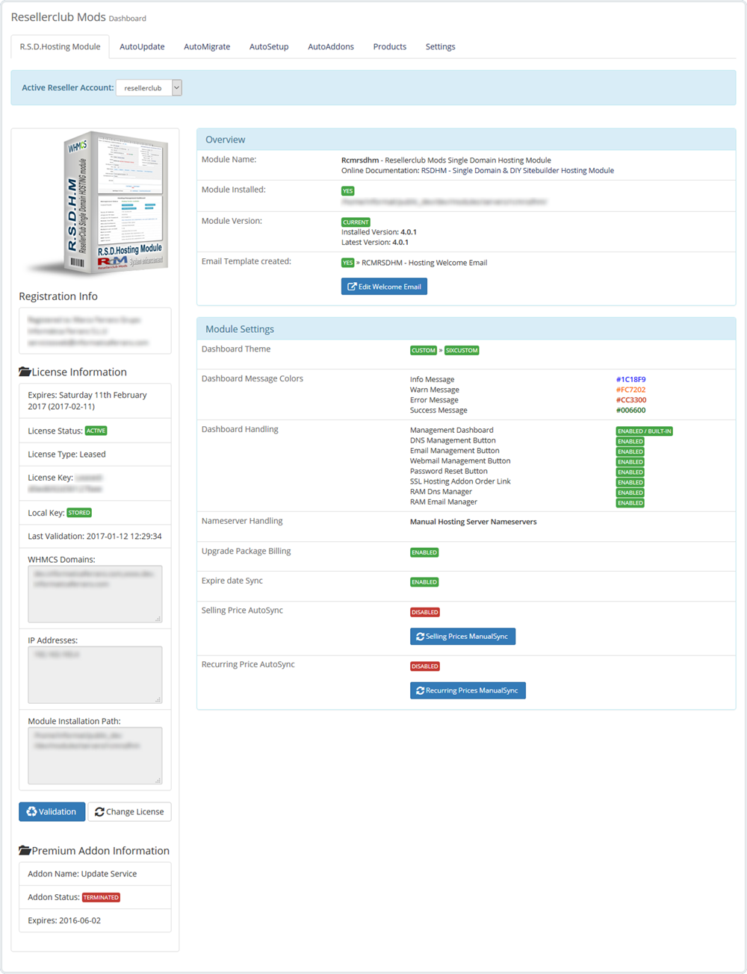Click the folder icon beside License Information
This screenshot has height=974, width=747.
tap(25, 372)
